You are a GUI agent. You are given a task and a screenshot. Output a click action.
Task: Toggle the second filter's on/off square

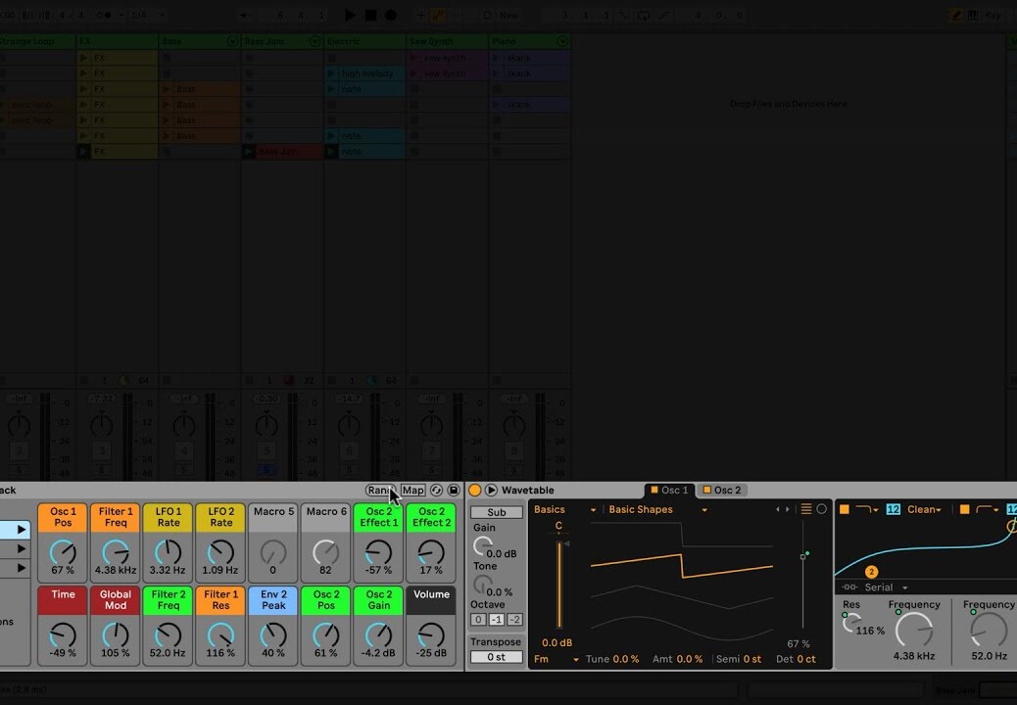pyautogui.click(x=964, y=509)
